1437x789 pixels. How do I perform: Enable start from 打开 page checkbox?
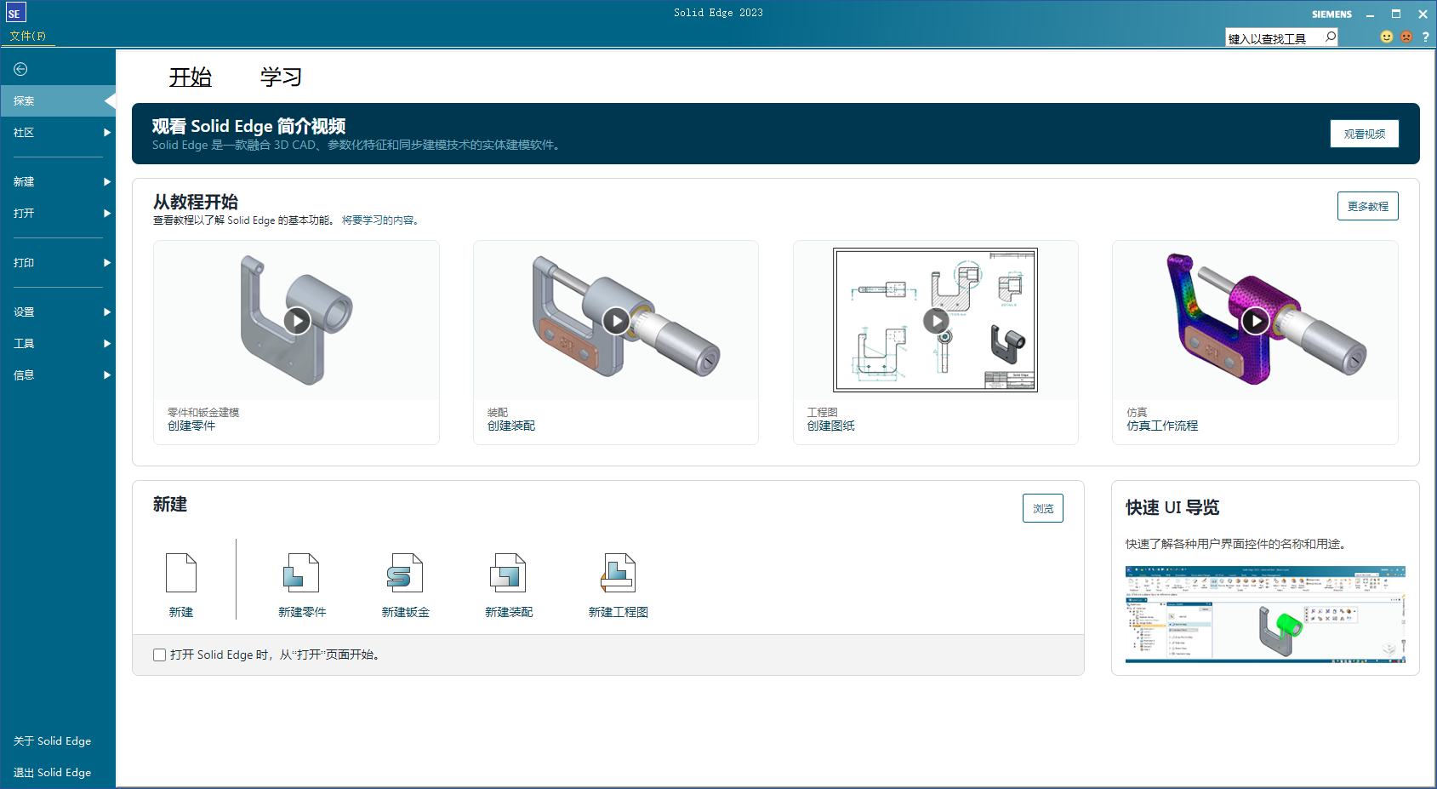click(159, 655)
